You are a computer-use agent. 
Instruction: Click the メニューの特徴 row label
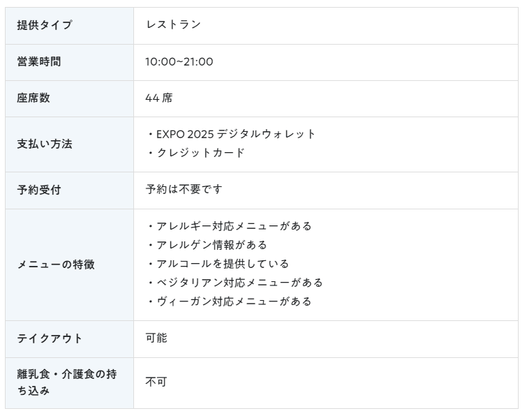pyautogui.click(x=56, y=264)
